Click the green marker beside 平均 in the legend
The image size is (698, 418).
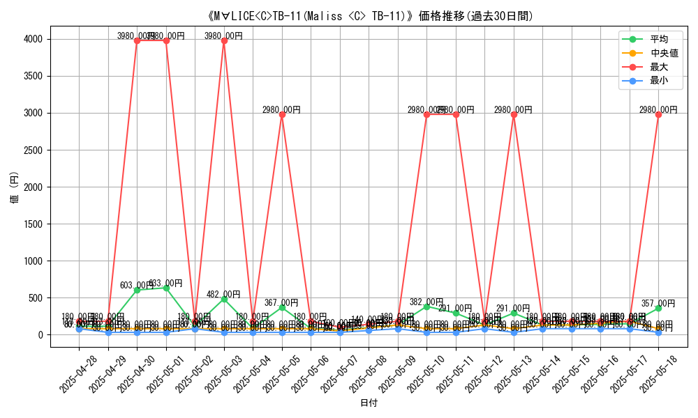point(632,39)
